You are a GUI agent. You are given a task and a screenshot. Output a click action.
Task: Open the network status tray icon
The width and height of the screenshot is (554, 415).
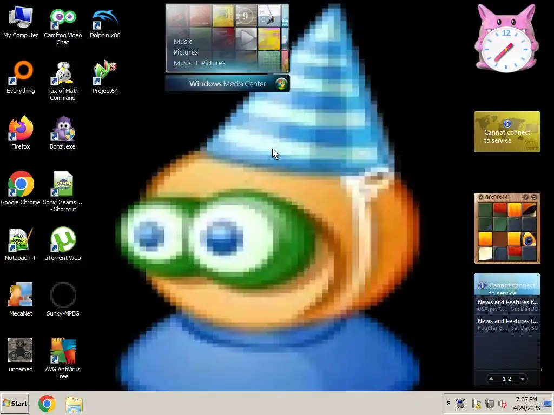pos(489,403)
